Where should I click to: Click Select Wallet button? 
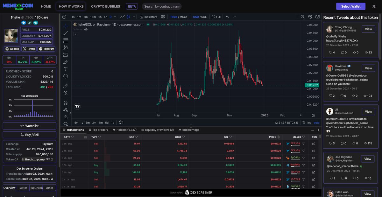pyautogui.click(x=350, y=6)
